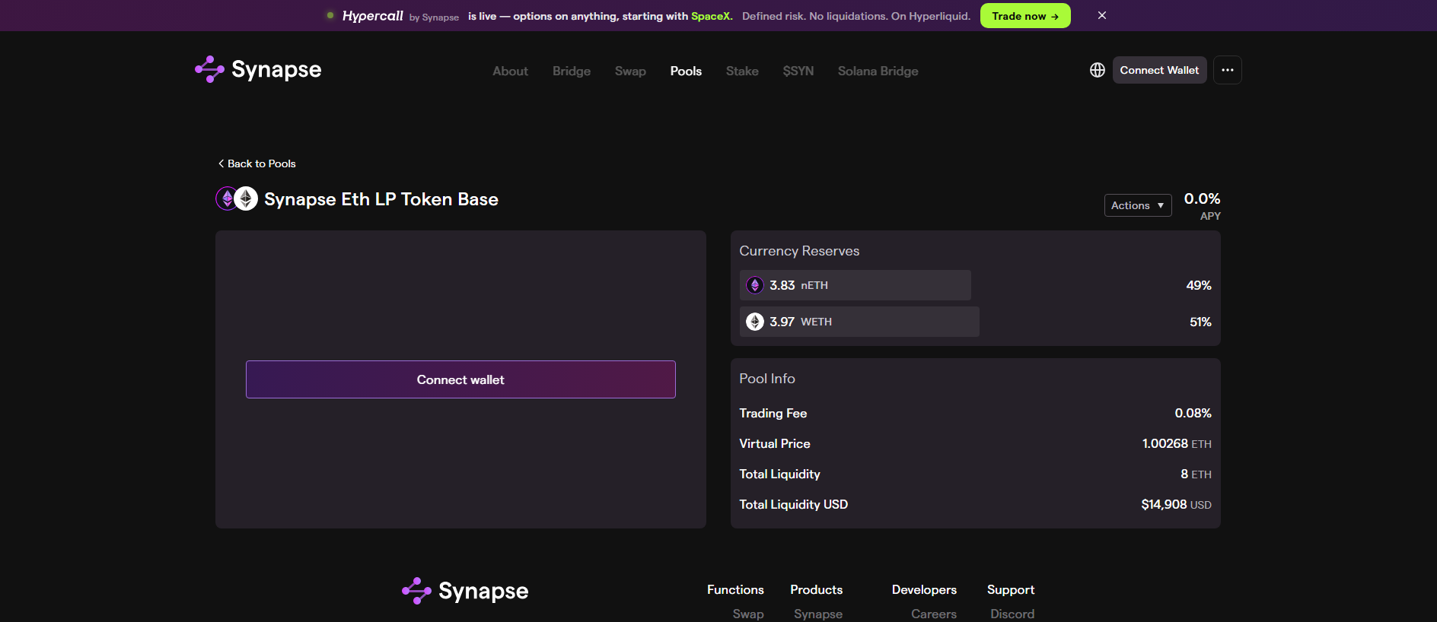Open the Swap tab
This screenshot has height=622, width=1437.
pos(630,71)
